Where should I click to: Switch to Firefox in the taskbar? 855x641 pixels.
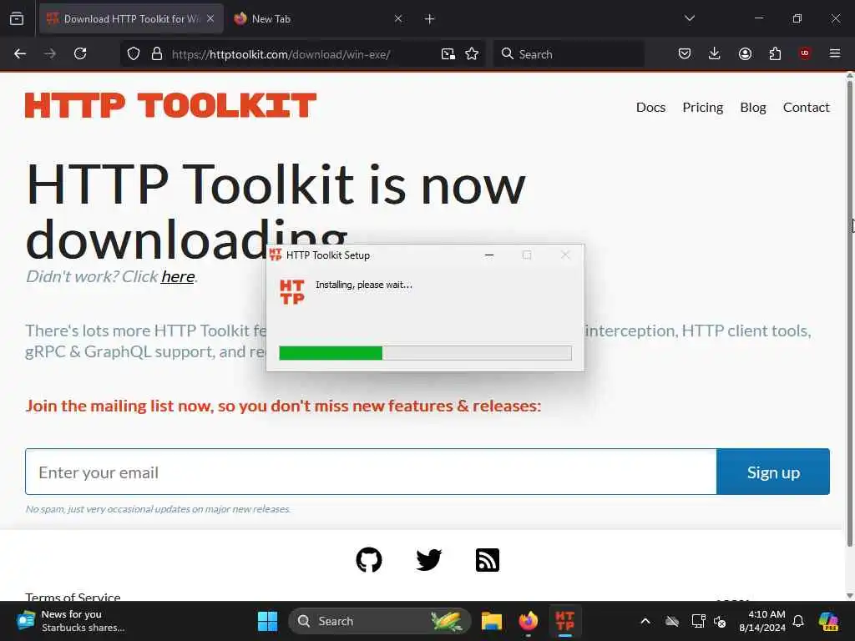[x=528, y=621]
